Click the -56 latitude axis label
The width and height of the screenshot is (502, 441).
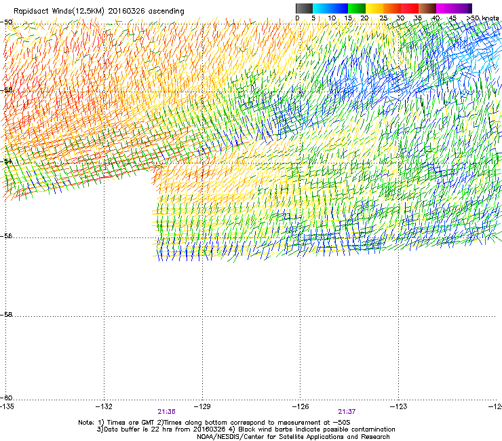(6, 236)
